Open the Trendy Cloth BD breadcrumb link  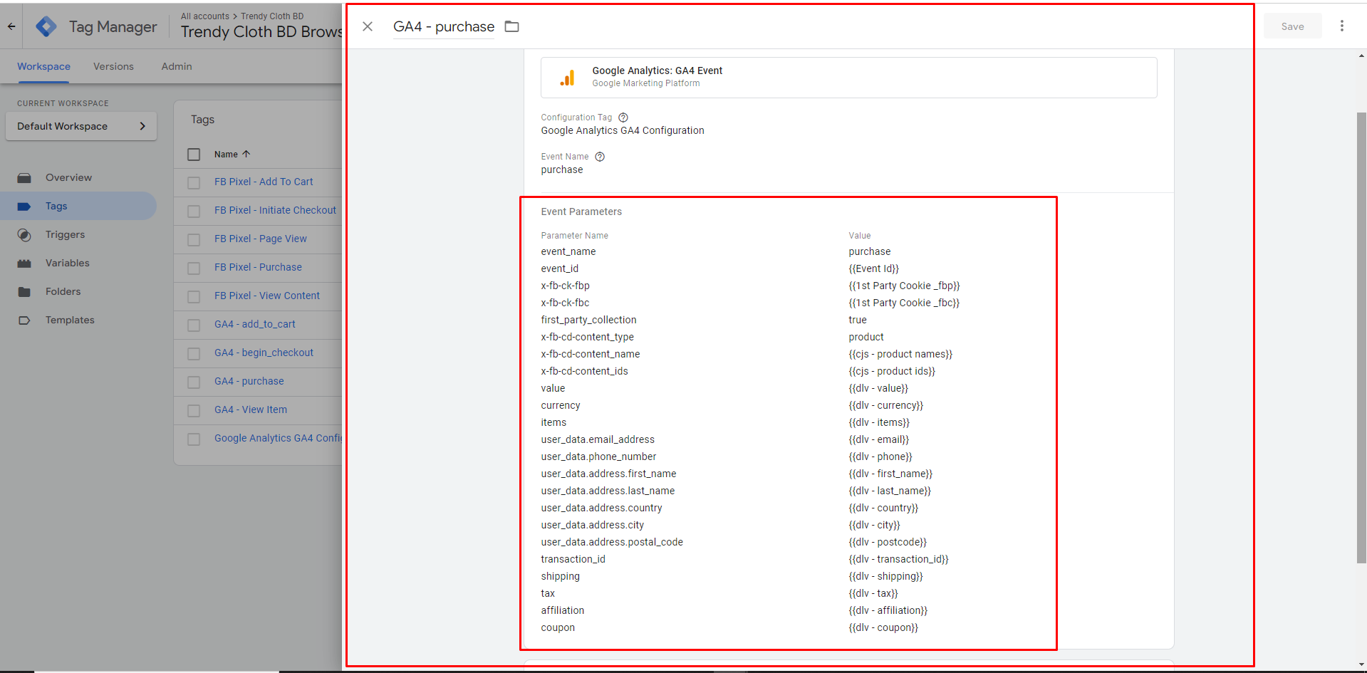[x=271, y=16]
